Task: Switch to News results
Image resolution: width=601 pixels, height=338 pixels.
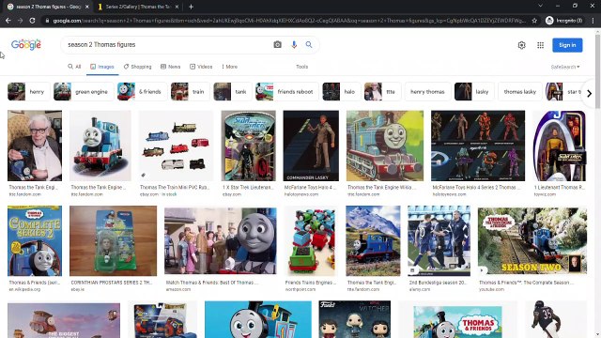Action: [171, 67]
